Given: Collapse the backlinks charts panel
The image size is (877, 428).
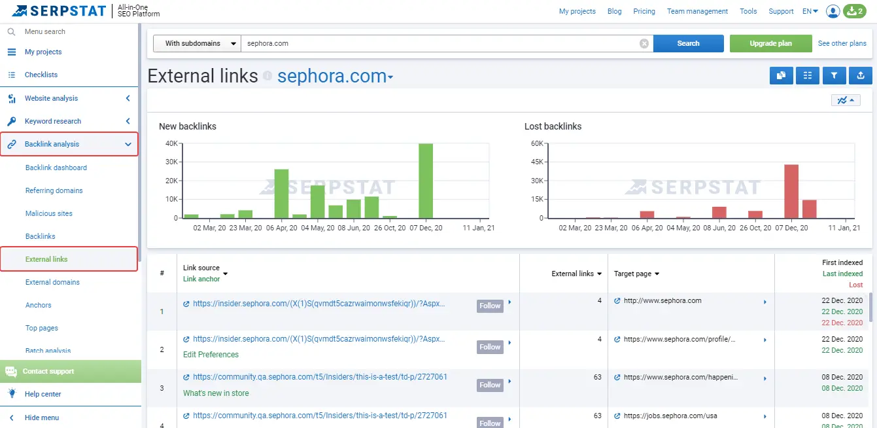Looking at the screenshot, I should point(846,99).
